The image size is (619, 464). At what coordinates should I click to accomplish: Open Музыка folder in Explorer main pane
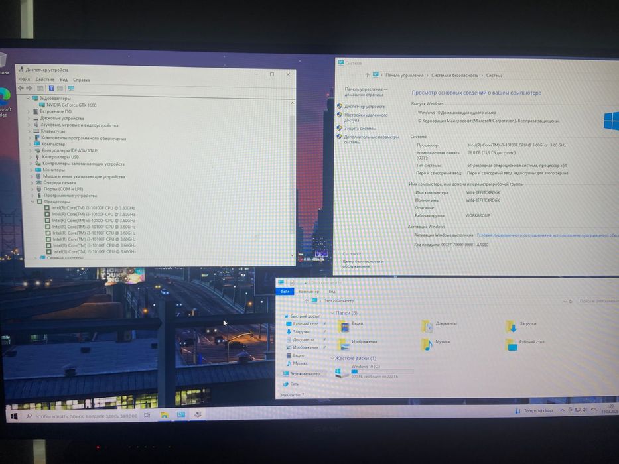click(x=436, y=345)
